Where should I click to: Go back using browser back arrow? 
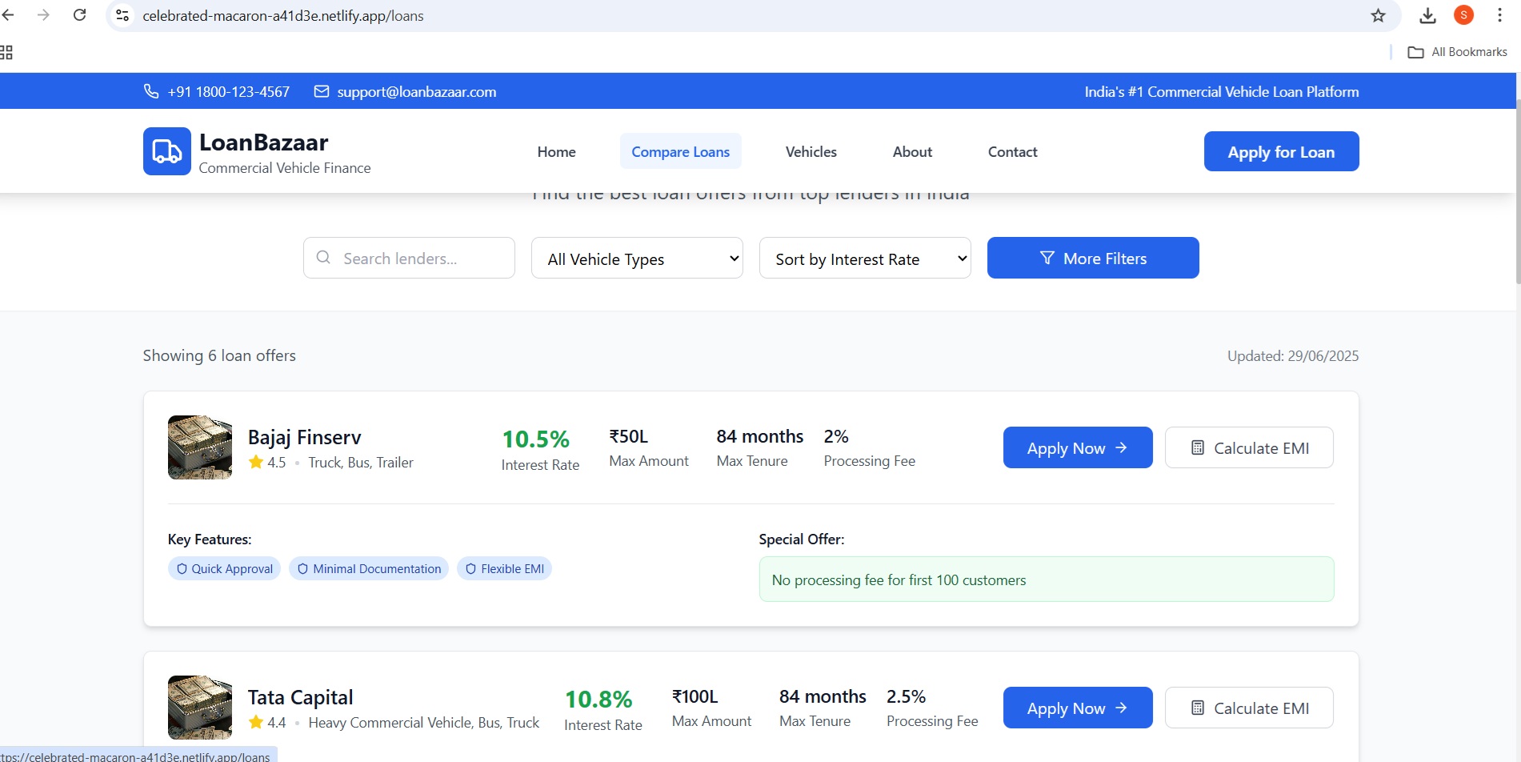(x=8, y=15)
